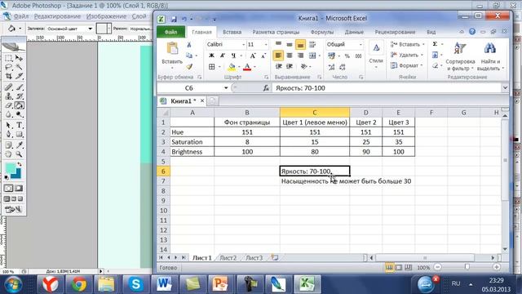Screen dimensions: 522x294
Task: Expand the Name Box dropdown arrow
Action: point(226,88)
